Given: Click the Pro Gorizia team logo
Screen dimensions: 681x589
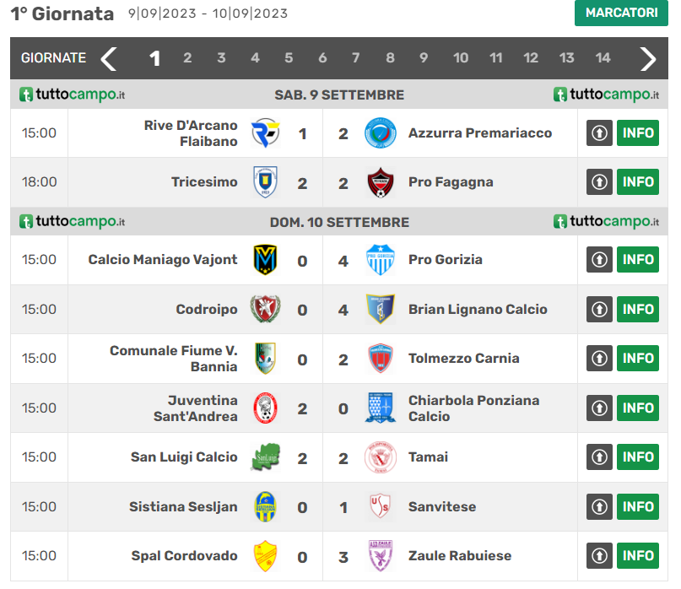Looking at the screenshot, I should coord(380,259).
